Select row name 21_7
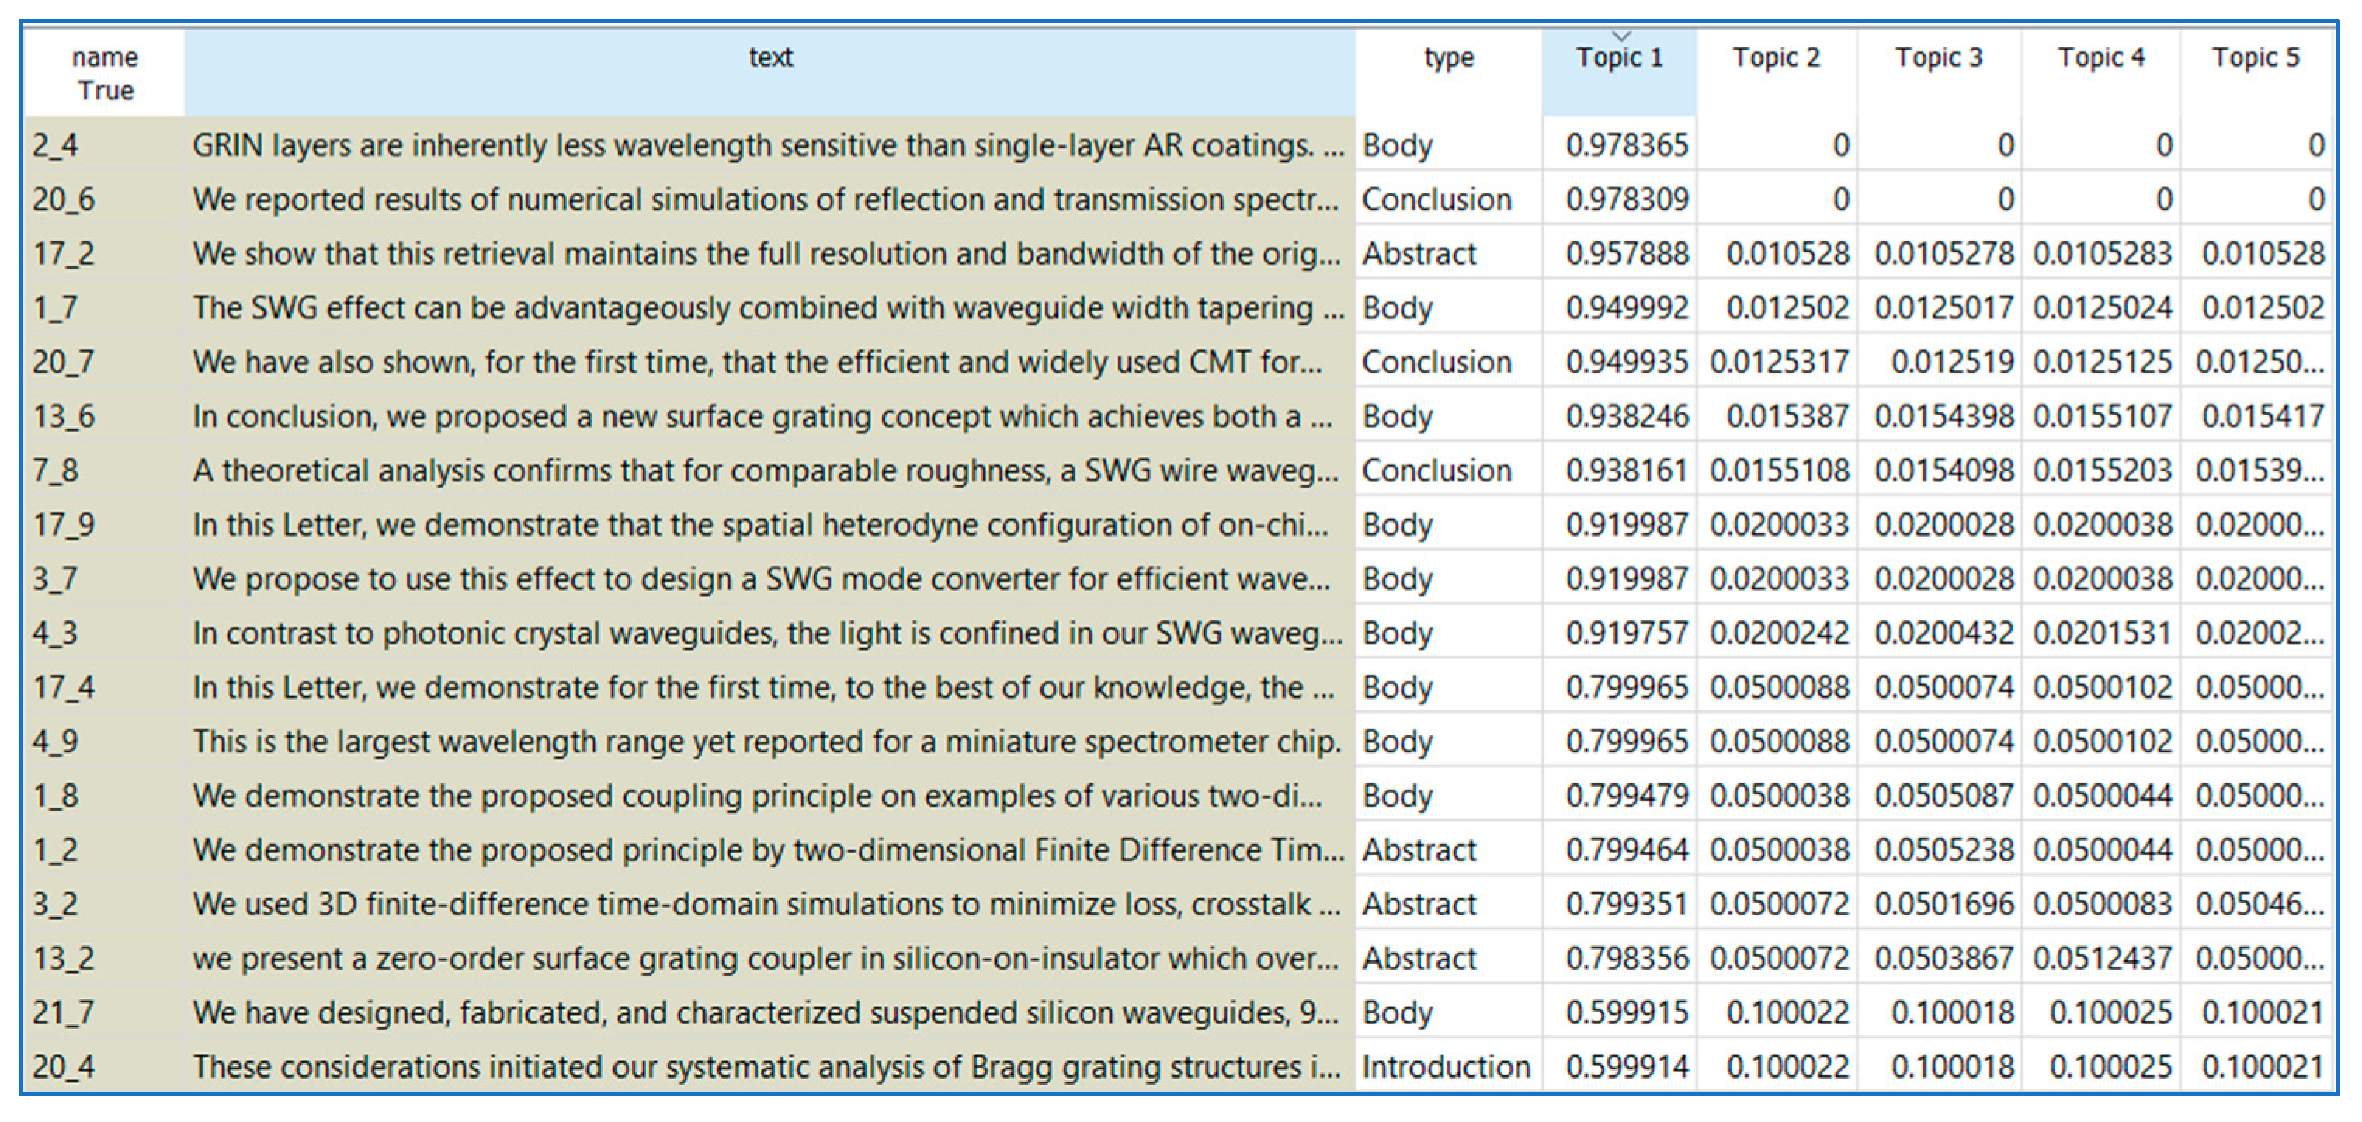The height and width of the screenshot is (1122, 2362). tap(63, 1012)
